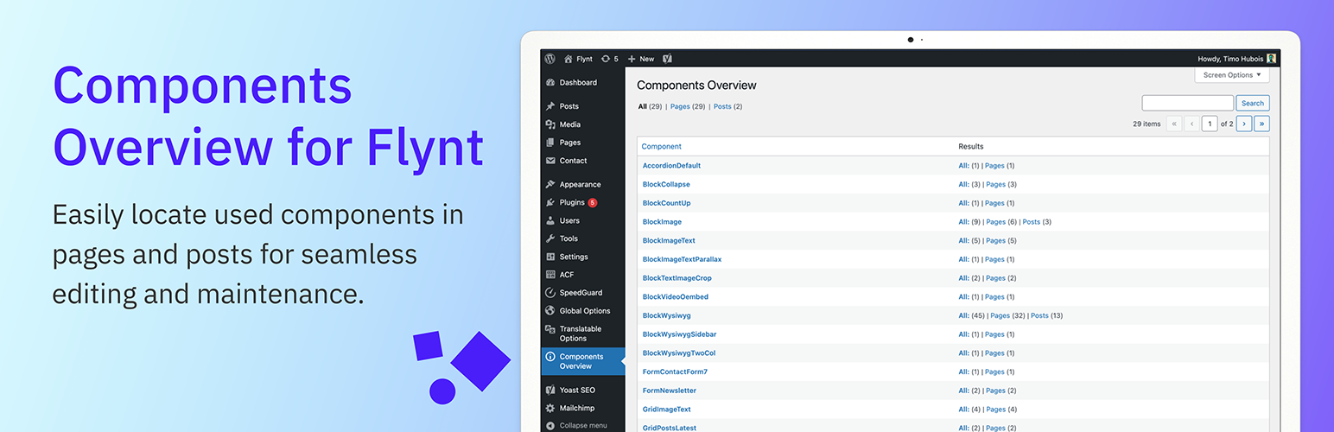Filter by Pages (29) link

[x=688, y=106]
